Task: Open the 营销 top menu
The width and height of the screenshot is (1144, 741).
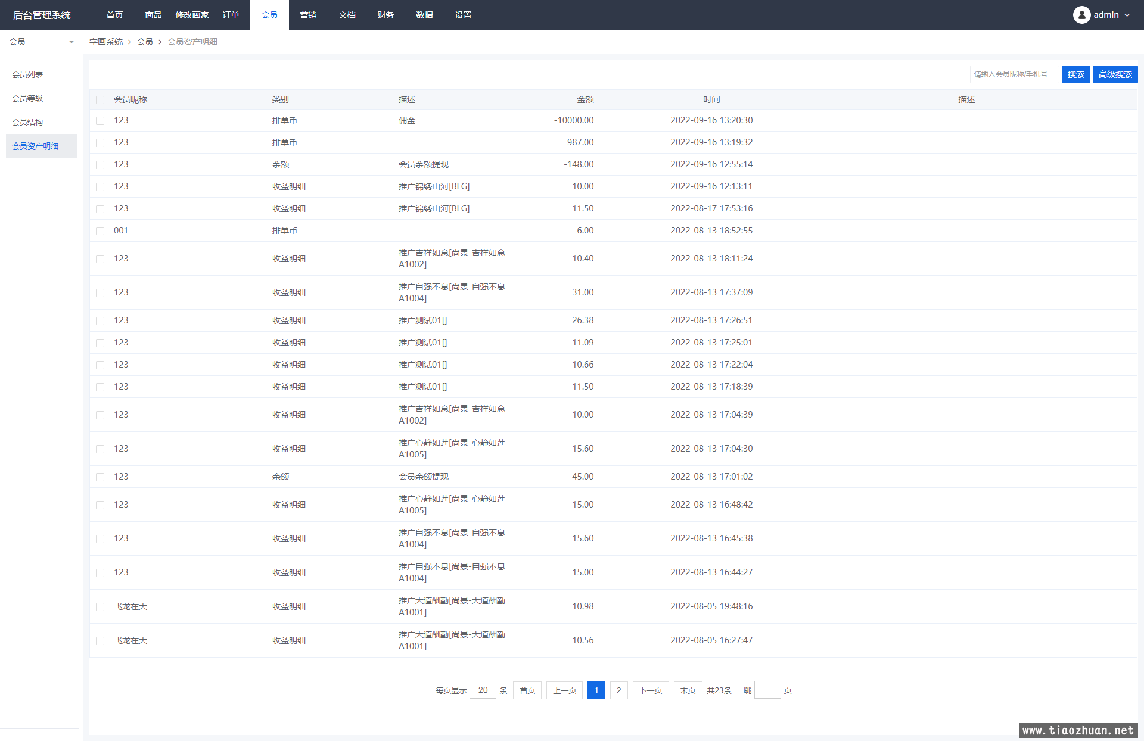Action: pyautogui.click(x=308, y=15)
